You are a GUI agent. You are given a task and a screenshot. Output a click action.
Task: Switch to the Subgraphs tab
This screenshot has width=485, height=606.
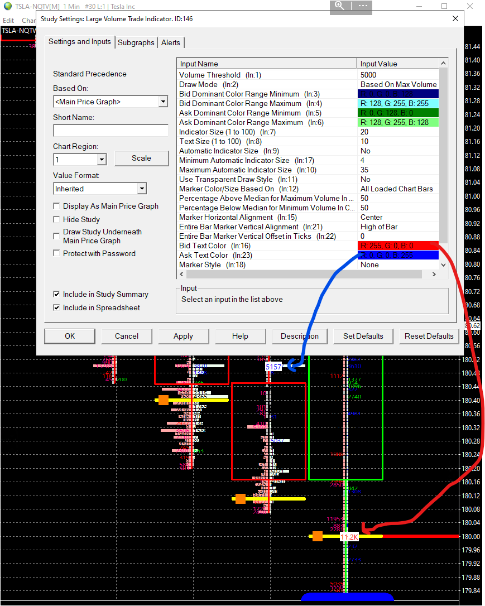coord(136,42)
